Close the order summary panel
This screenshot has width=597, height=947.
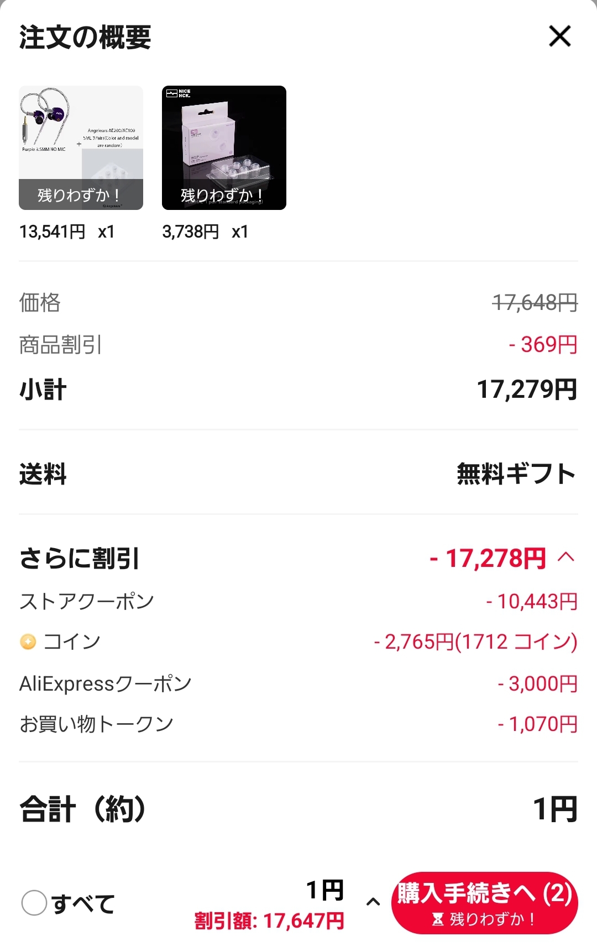[559, 36]
